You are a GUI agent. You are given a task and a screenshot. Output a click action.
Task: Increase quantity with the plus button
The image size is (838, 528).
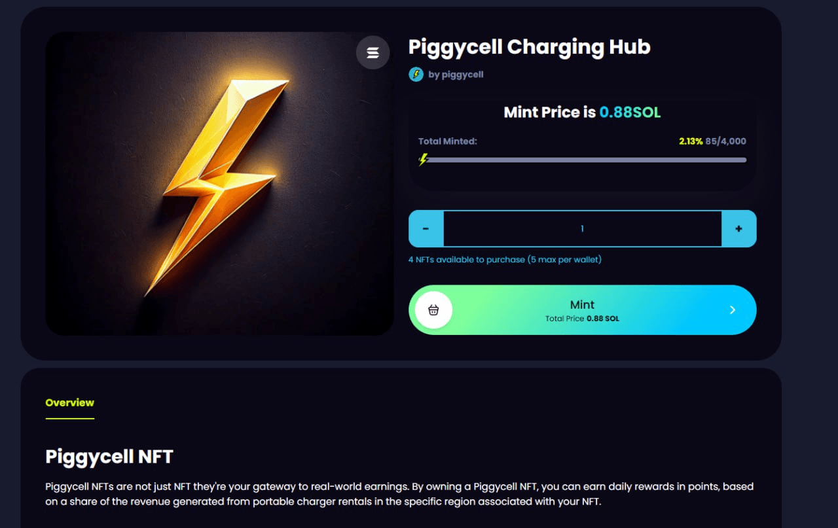[738, 229]
